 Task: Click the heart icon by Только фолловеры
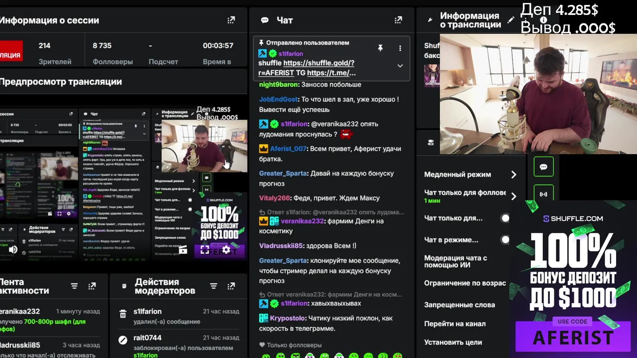pyautogui.click(x=262, y=345)
